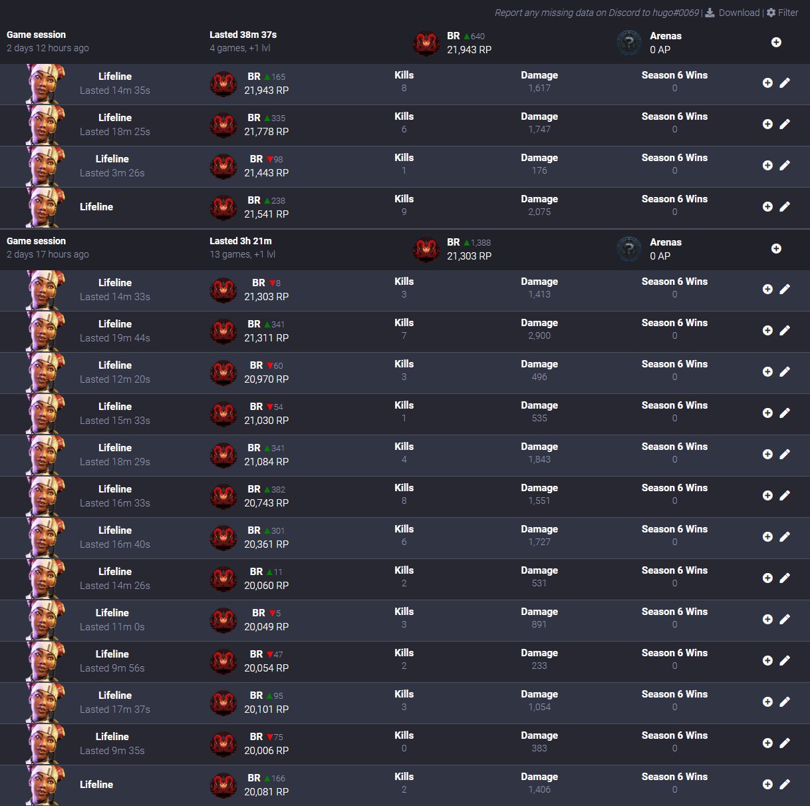Edit the 21,443 RP match entry
The height and width of the screenshot is (806, 810).
click(785, 165)
